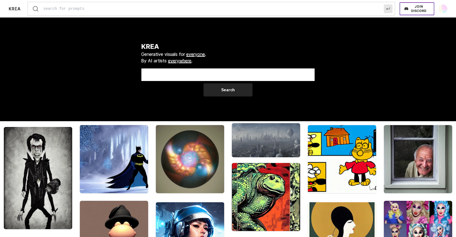Open the drag queens collage image
The width and height of the screenshot is (456, 237).
point(418,219)
